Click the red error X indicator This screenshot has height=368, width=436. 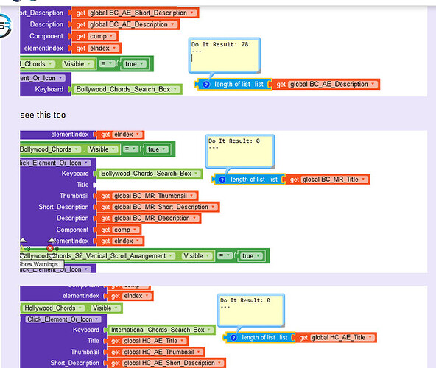point(50,248)
